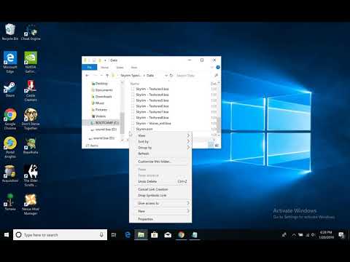Tick the checkbox for Skyrim - Textures7.bsa
350x262 pixels.
pos(133,112)
